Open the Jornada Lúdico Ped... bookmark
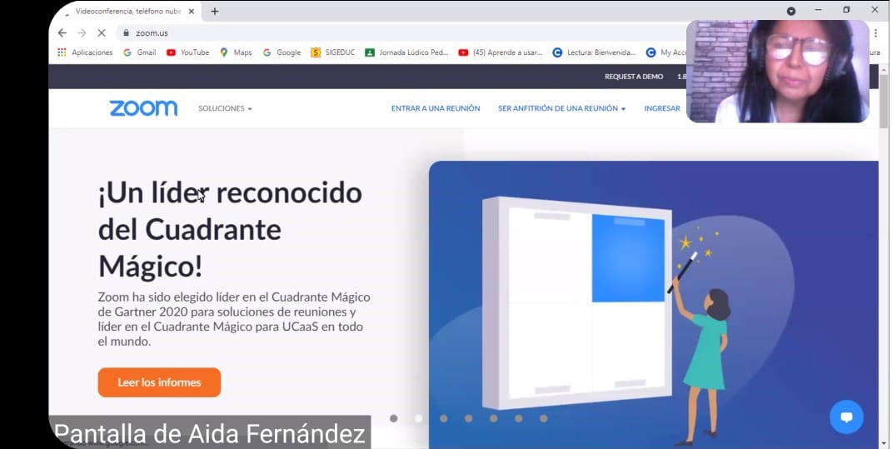Image resolution: width=892 pixels, height=449 pixels. 407,52
